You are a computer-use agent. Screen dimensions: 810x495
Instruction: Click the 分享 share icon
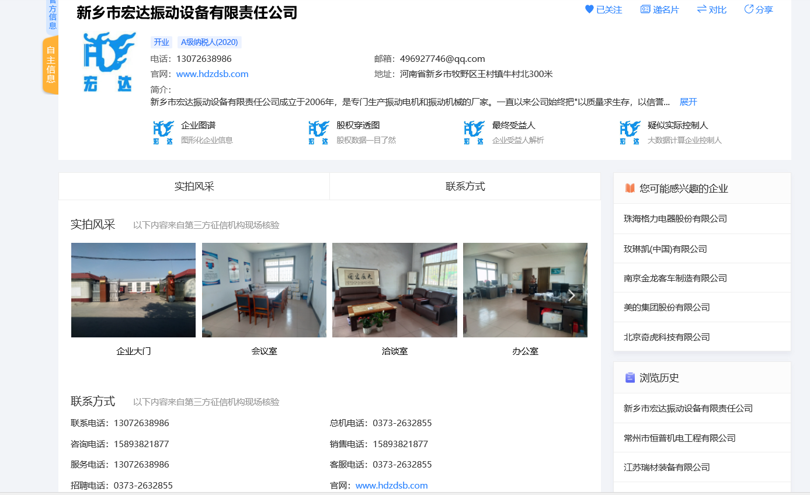tap(757, 9)
